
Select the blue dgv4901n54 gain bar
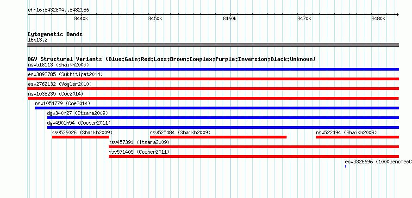[223, 127]
